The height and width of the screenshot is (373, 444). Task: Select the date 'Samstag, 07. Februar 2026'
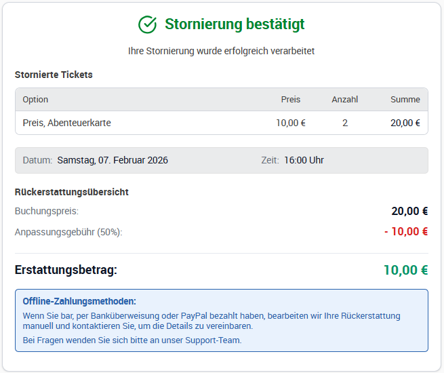click(x=113, y=160)
